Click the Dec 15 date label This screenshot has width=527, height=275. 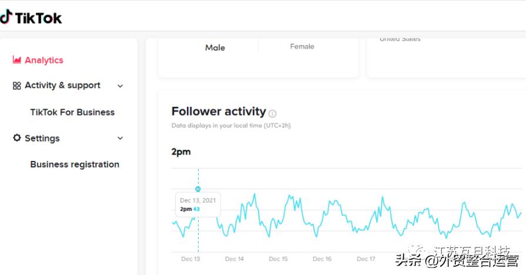pos(278,259)
